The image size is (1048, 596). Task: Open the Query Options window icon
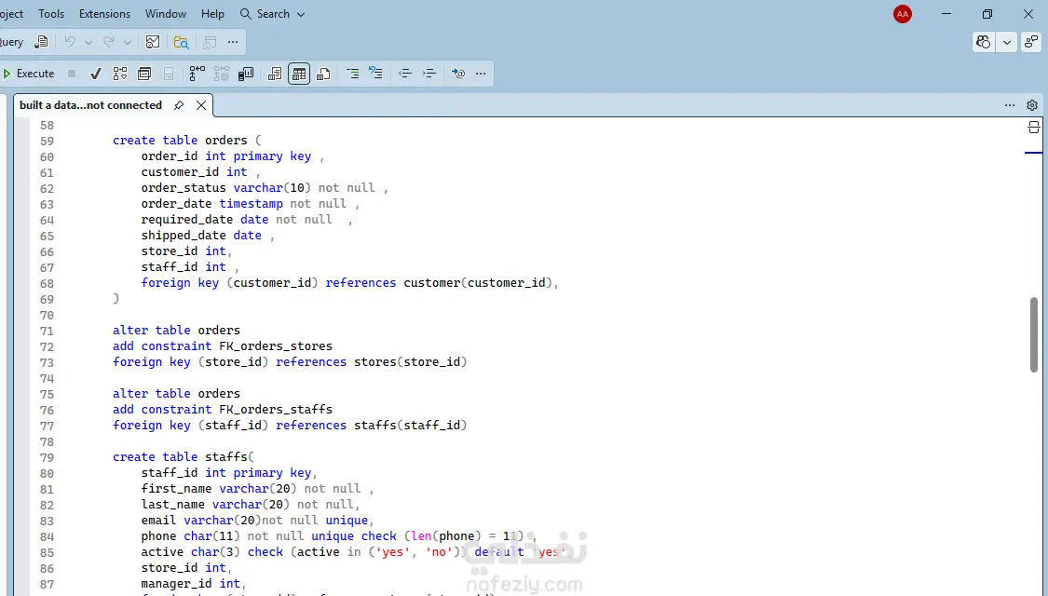point(144,74)
